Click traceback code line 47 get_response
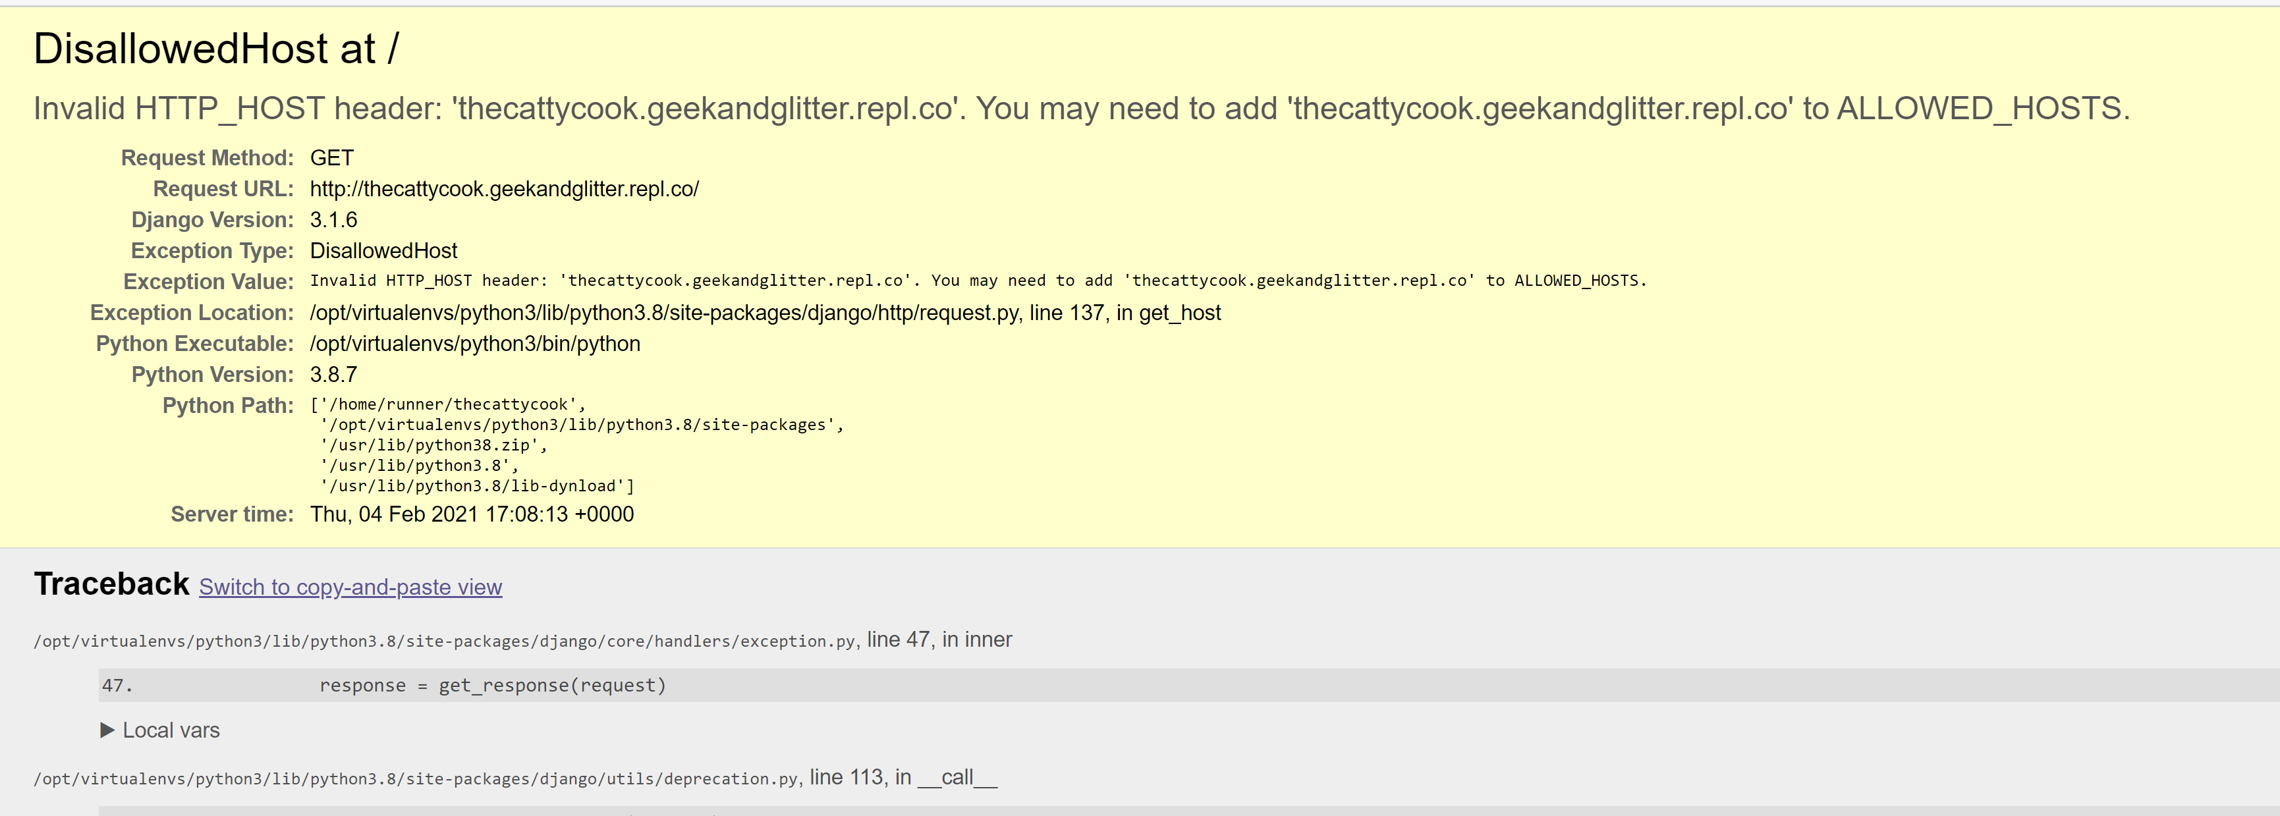This screenshot has height=816, width=2280. (x=492, y=685)
